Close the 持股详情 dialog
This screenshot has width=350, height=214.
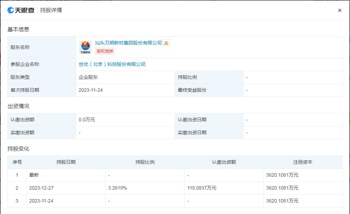[x=339, y=11]
